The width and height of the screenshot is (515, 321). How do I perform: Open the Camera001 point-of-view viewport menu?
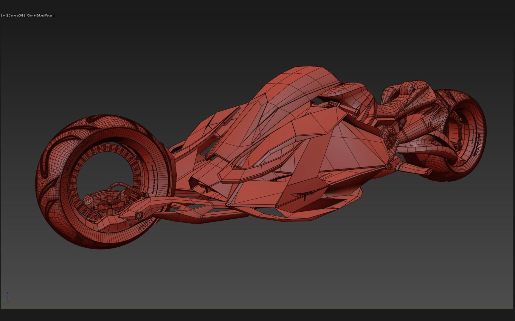tap(16, 15)
